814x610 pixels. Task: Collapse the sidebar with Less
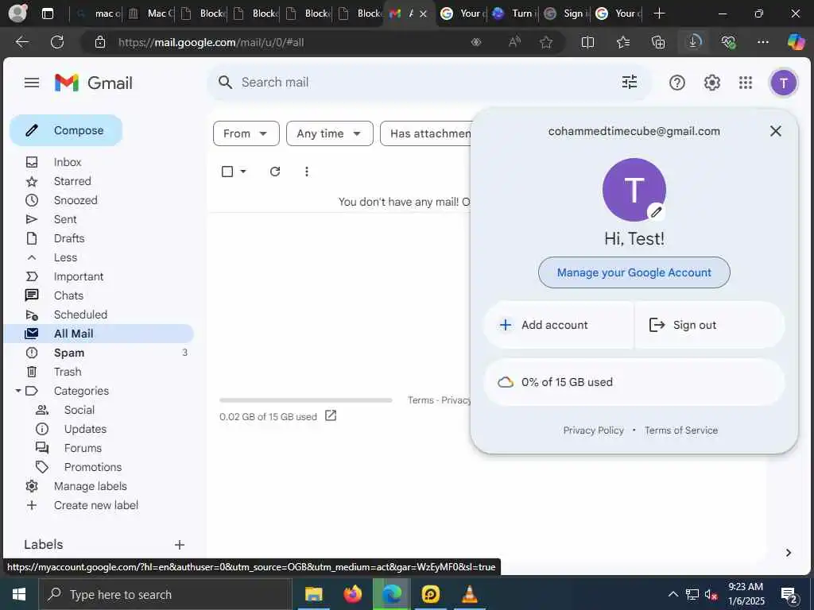pyautogui.click(x=65, y=257)
